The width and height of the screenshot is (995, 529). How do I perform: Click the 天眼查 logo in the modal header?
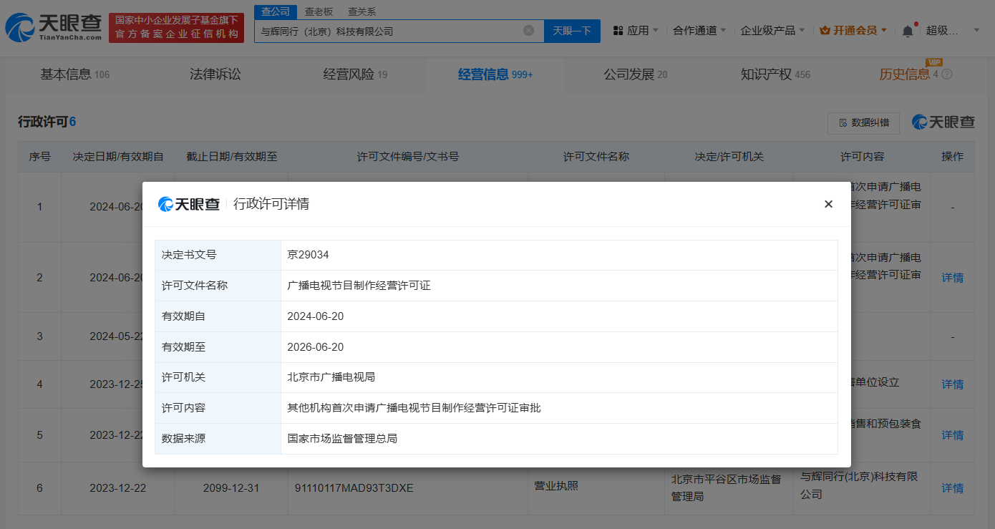188,204
